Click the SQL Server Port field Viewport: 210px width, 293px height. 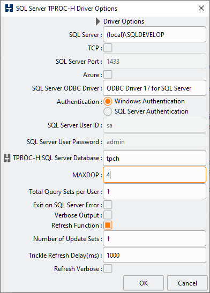pos(154,61)
